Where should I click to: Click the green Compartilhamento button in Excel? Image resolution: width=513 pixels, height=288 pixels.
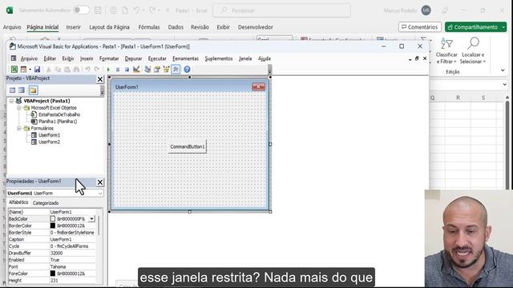[475, 27]
